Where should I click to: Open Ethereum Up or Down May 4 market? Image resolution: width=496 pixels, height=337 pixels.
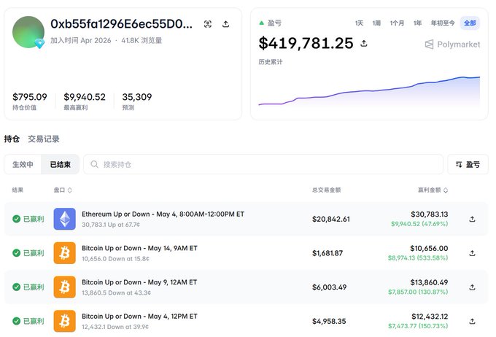[163, 214]
